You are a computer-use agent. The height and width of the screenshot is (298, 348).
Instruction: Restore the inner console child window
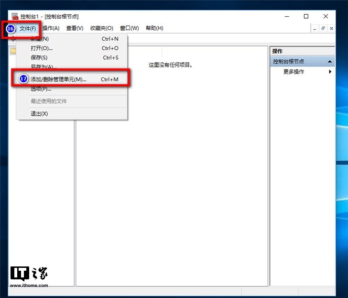tap(323, 28)
